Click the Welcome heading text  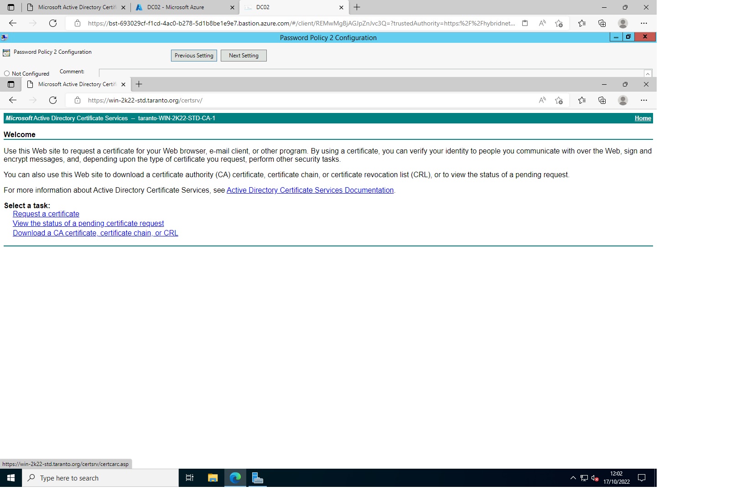pyautogui.click(x=20, y=135)
